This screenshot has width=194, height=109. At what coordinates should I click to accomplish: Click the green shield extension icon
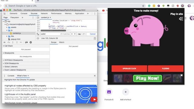163,6
